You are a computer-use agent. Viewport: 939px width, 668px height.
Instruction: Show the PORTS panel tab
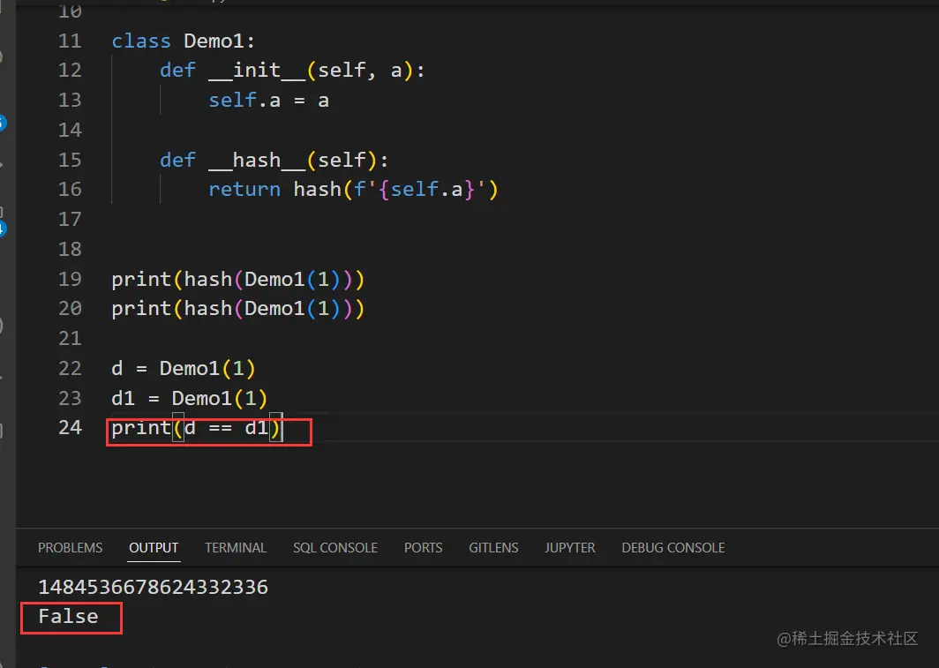tap(424, 548)
